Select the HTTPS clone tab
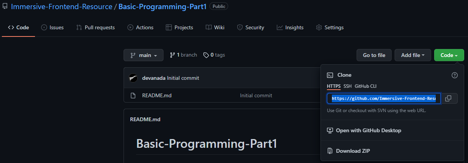The width and height of the screenshot is (468, 163). pyautogui.click(x=334, y=86)
